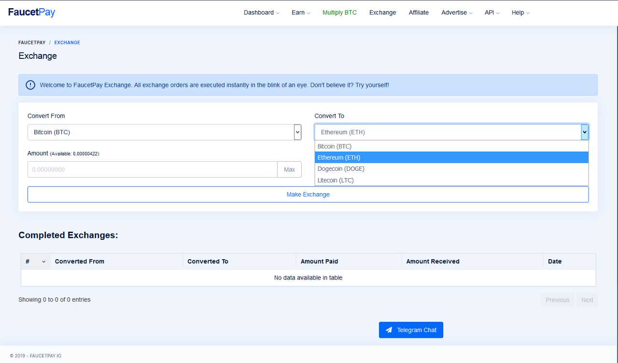The image size is (618, 363).
Task: Expand the API menu
Action: 492,13
